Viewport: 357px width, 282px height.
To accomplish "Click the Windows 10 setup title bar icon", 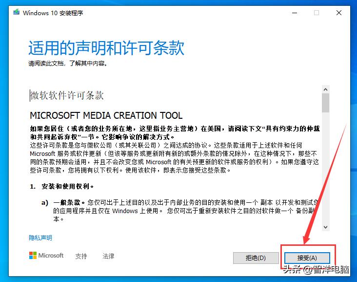I will (x=17, y=12).
